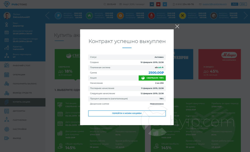Image resolution: width=250 pixels, height=152 pixels.
Task: Click the partners icon beside Всего партнеров
Action: click(x=7, y=56)
